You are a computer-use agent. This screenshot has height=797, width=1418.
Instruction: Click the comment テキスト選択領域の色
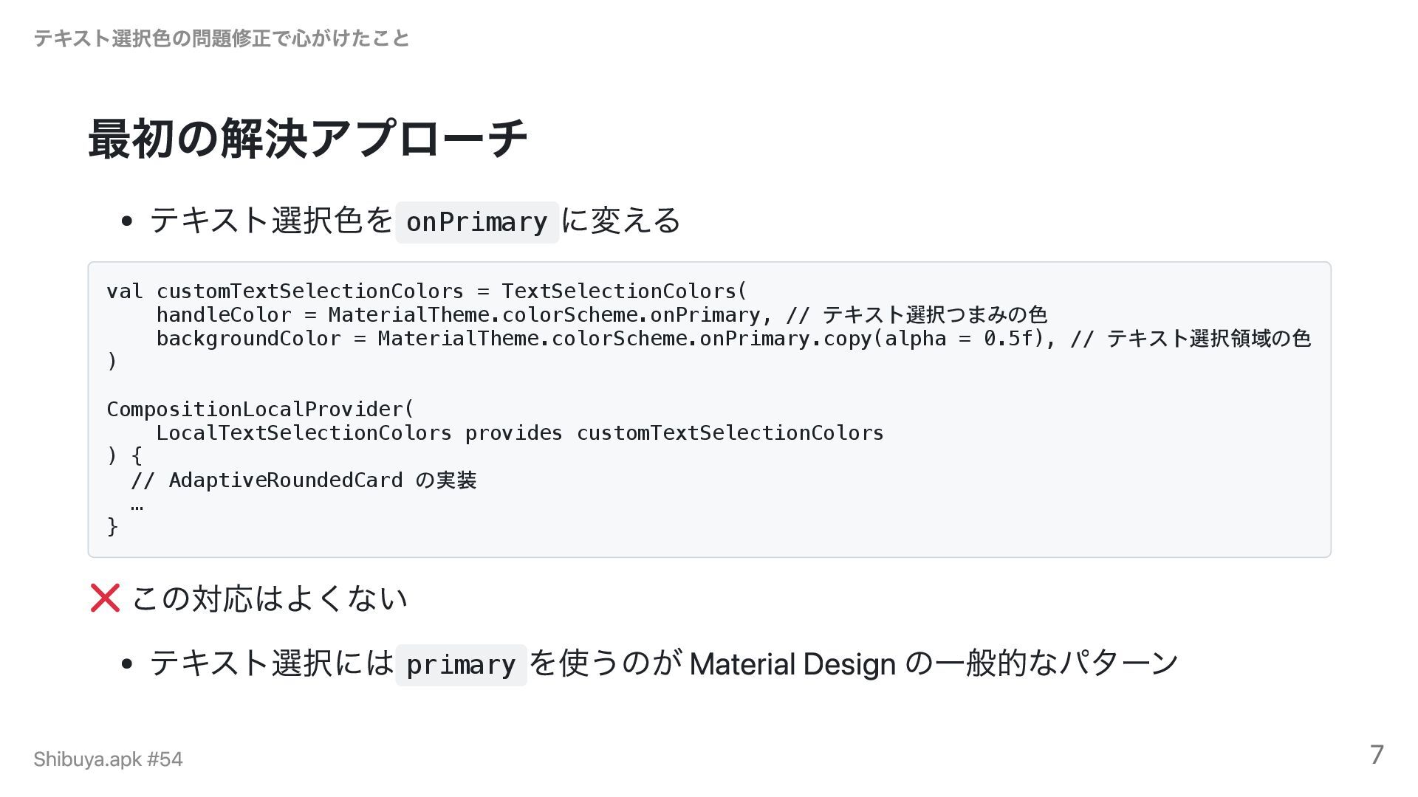click(1208, 339)
